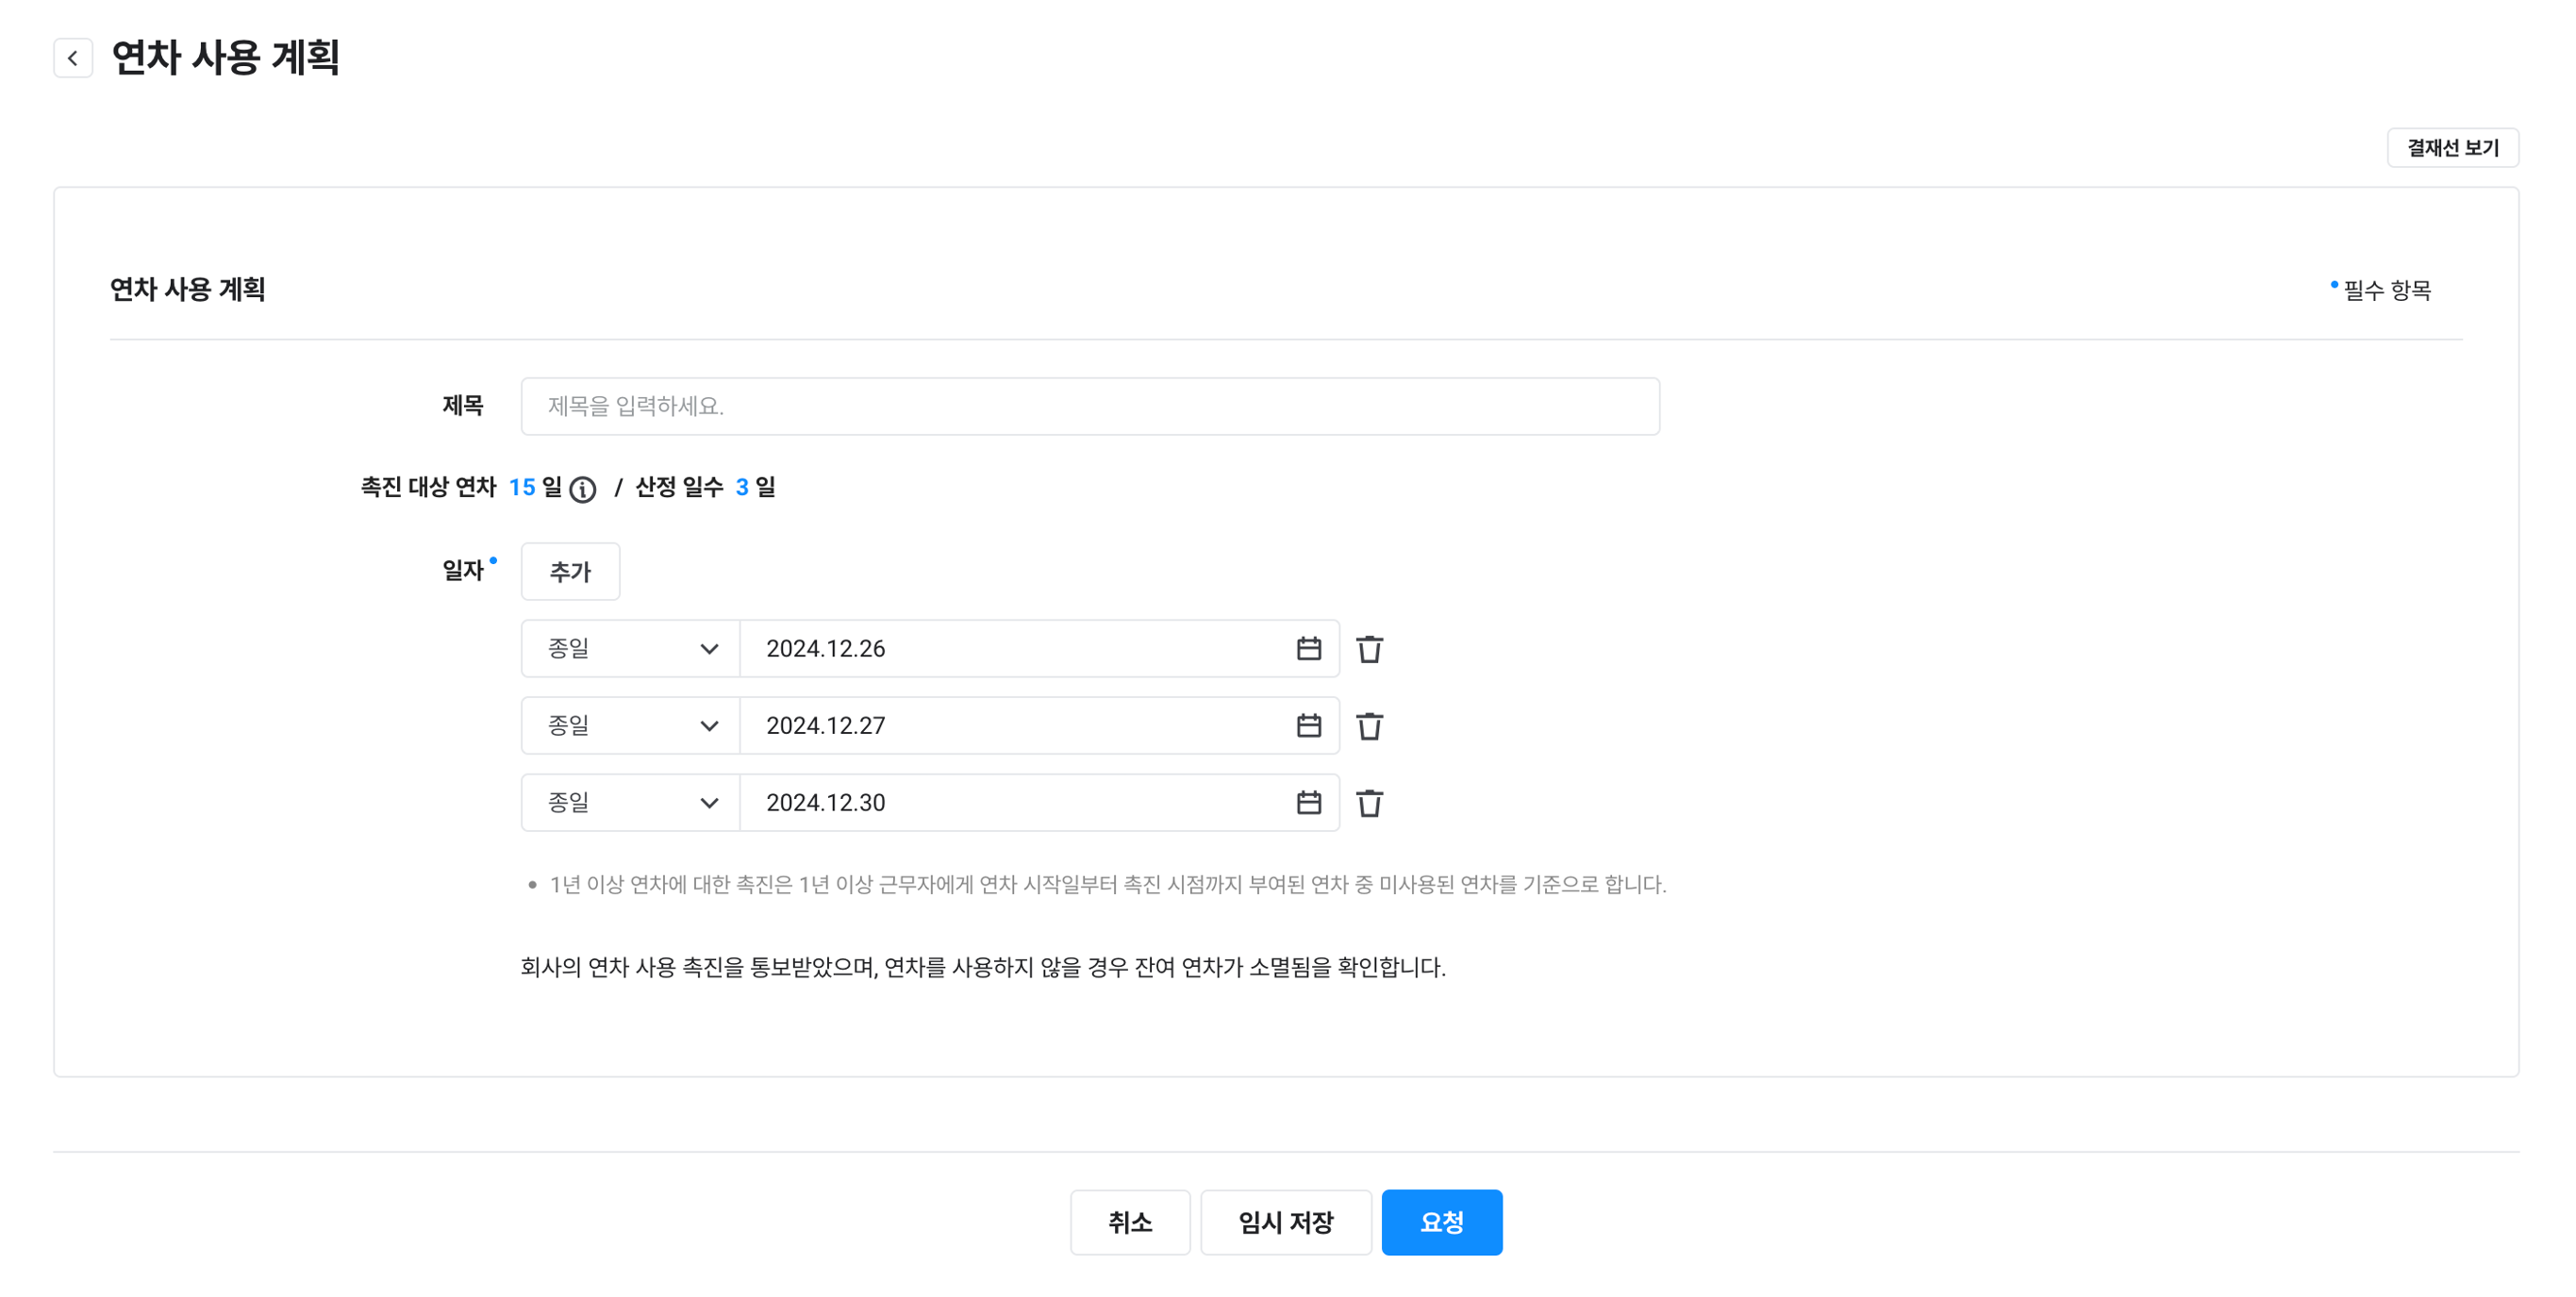The width and height of the screenshot is (2576, 1297).
Task: Delete the 2024.12.27 date row
Action: tap(1369, 727)
